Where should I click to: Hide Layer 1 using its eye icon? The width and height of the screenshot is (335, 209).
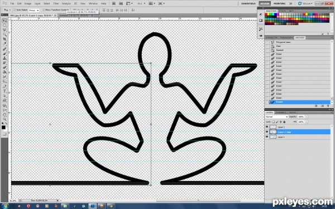[267, 137]
